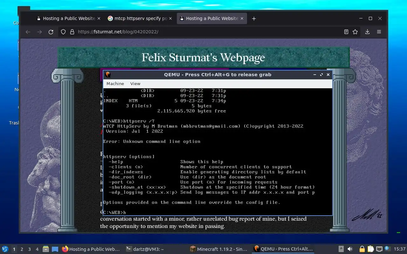The width and height of the screenshot is (407, 254).
Task: Click the DOS prompt line C:\WEB>h
Action: [x=114, y=213]
